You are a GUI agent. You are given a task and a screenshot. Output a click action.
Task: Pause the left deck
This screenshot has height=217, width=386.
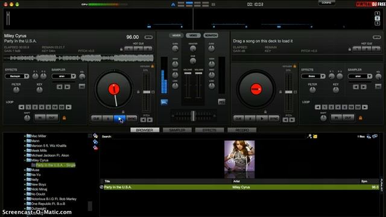(x=108, y=119)
